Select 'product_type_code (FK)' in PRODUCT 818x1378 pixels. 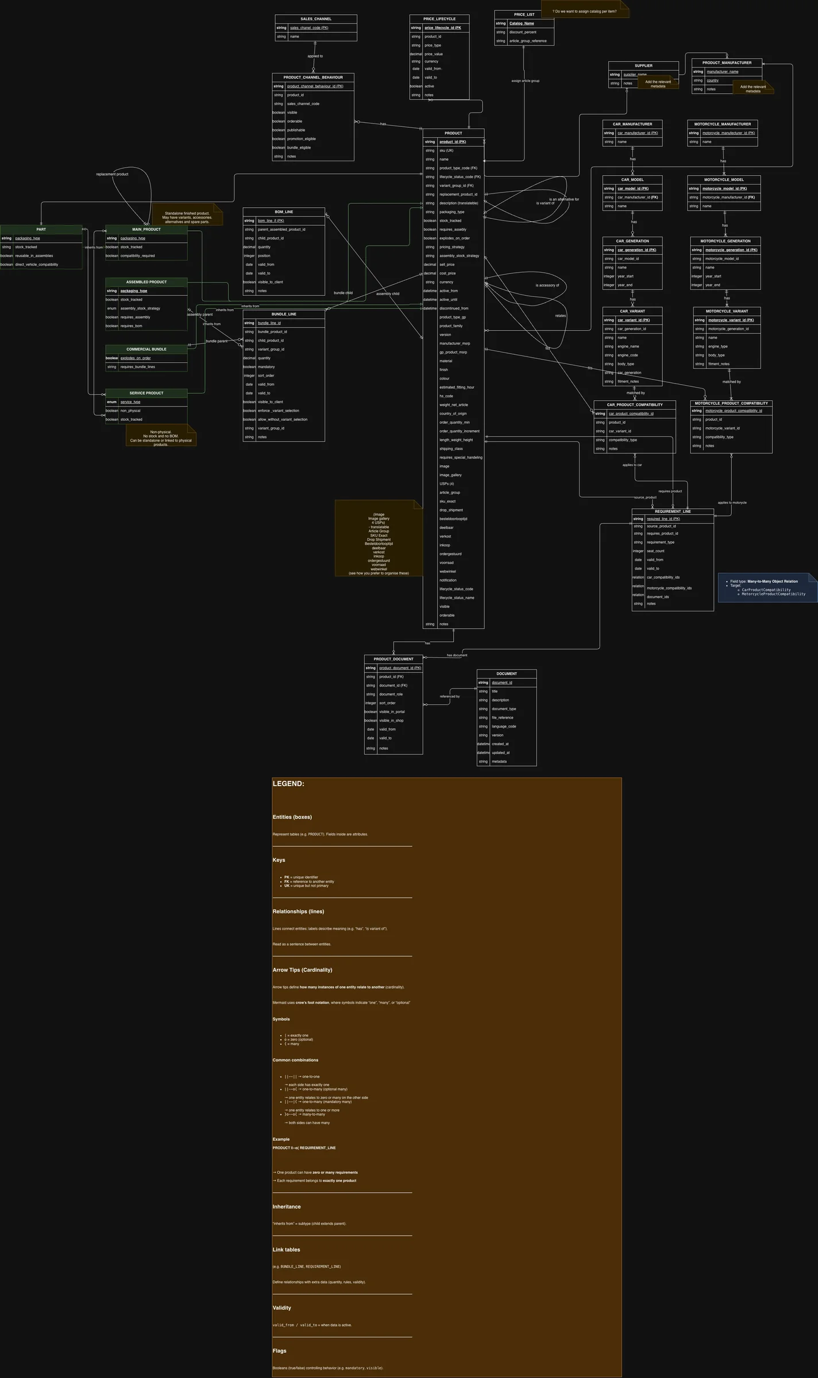[x=454, y=168]
